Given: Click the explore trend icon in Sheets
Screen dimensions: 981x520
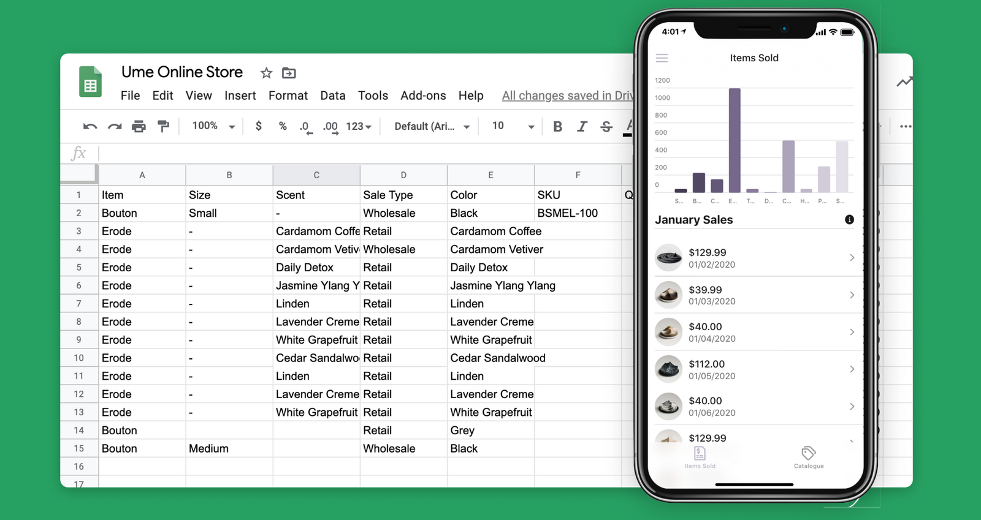Looking at the screenshot, I should coord(904,81).
